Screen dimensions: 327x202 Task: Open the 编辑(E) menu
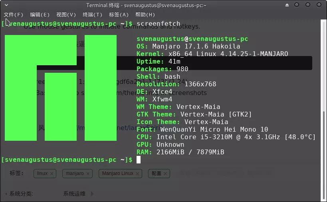pyautogui.click(x=40, y=15)
